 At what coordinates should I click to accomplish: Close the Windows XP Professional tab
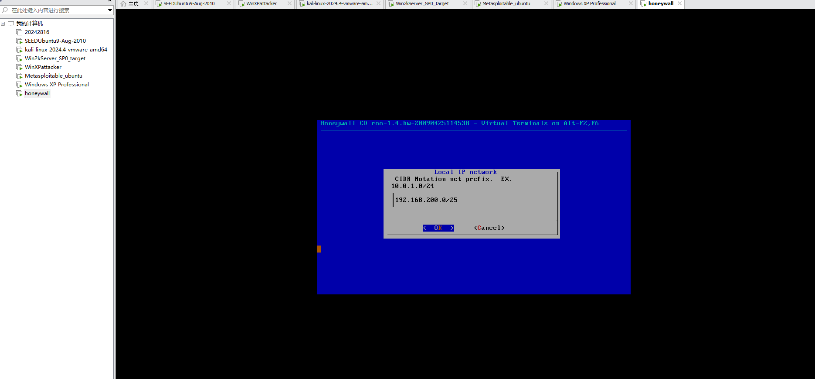[631, 3]
